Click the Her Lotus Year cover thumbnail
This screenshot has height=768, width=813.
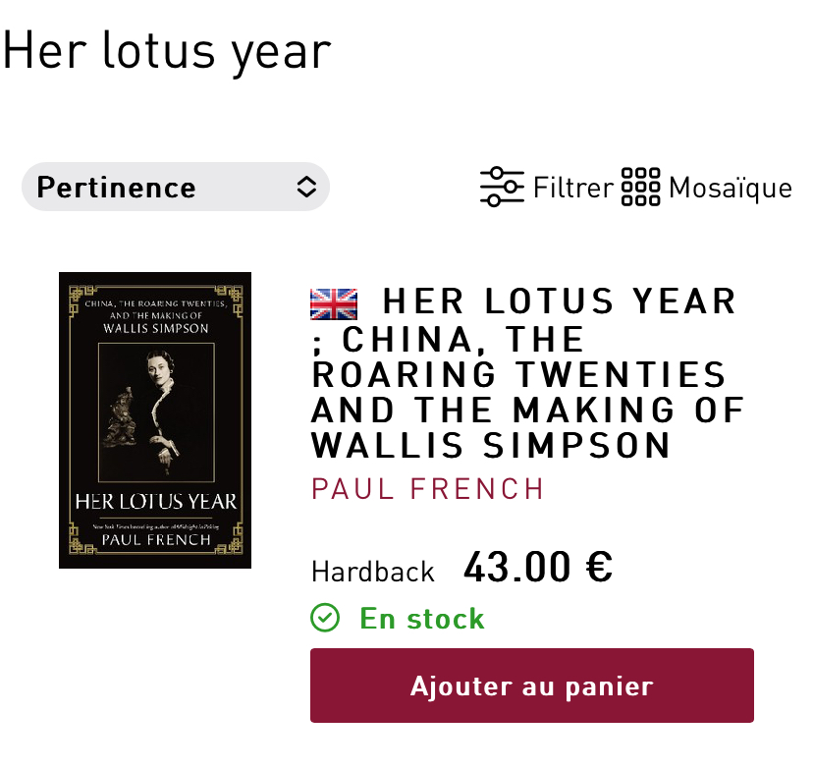point(155,420)
